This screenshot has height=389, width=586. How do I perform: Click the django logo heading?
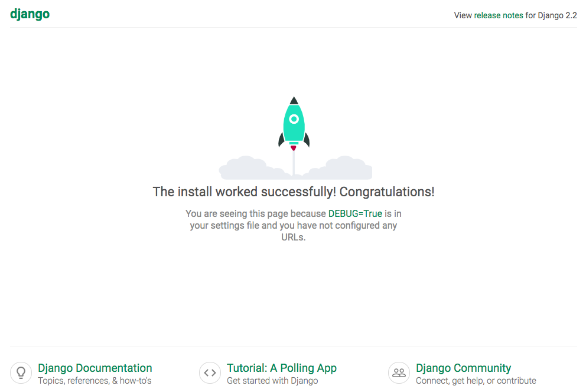point(30,14)
